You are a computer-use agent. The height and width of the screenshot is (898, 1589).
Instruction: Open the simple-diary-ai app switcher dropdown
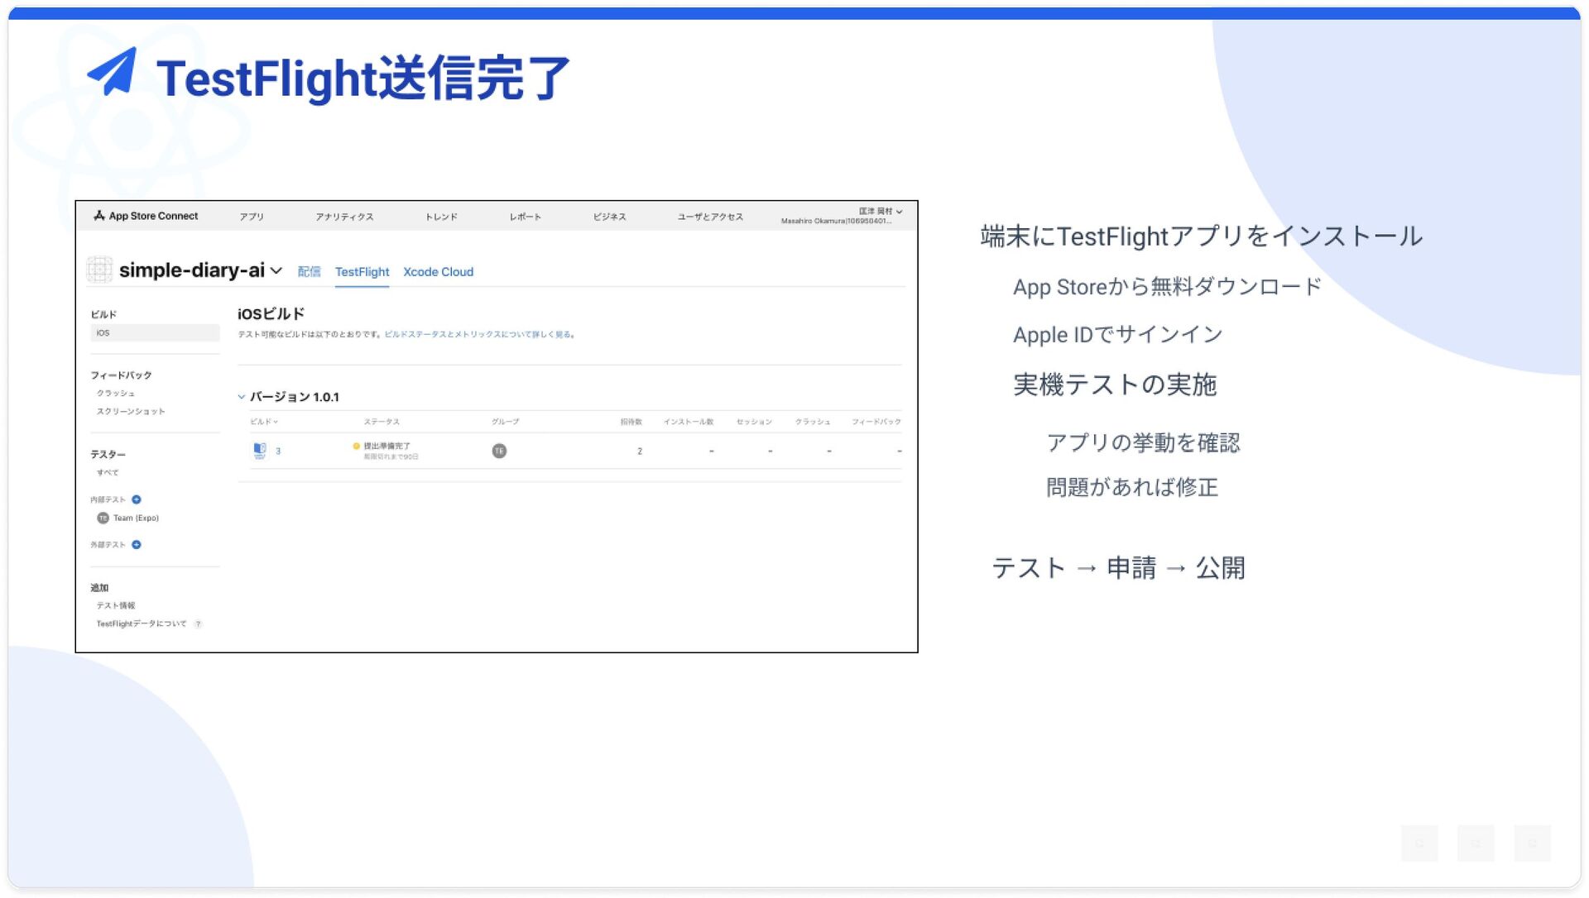[x=276, y=270]
